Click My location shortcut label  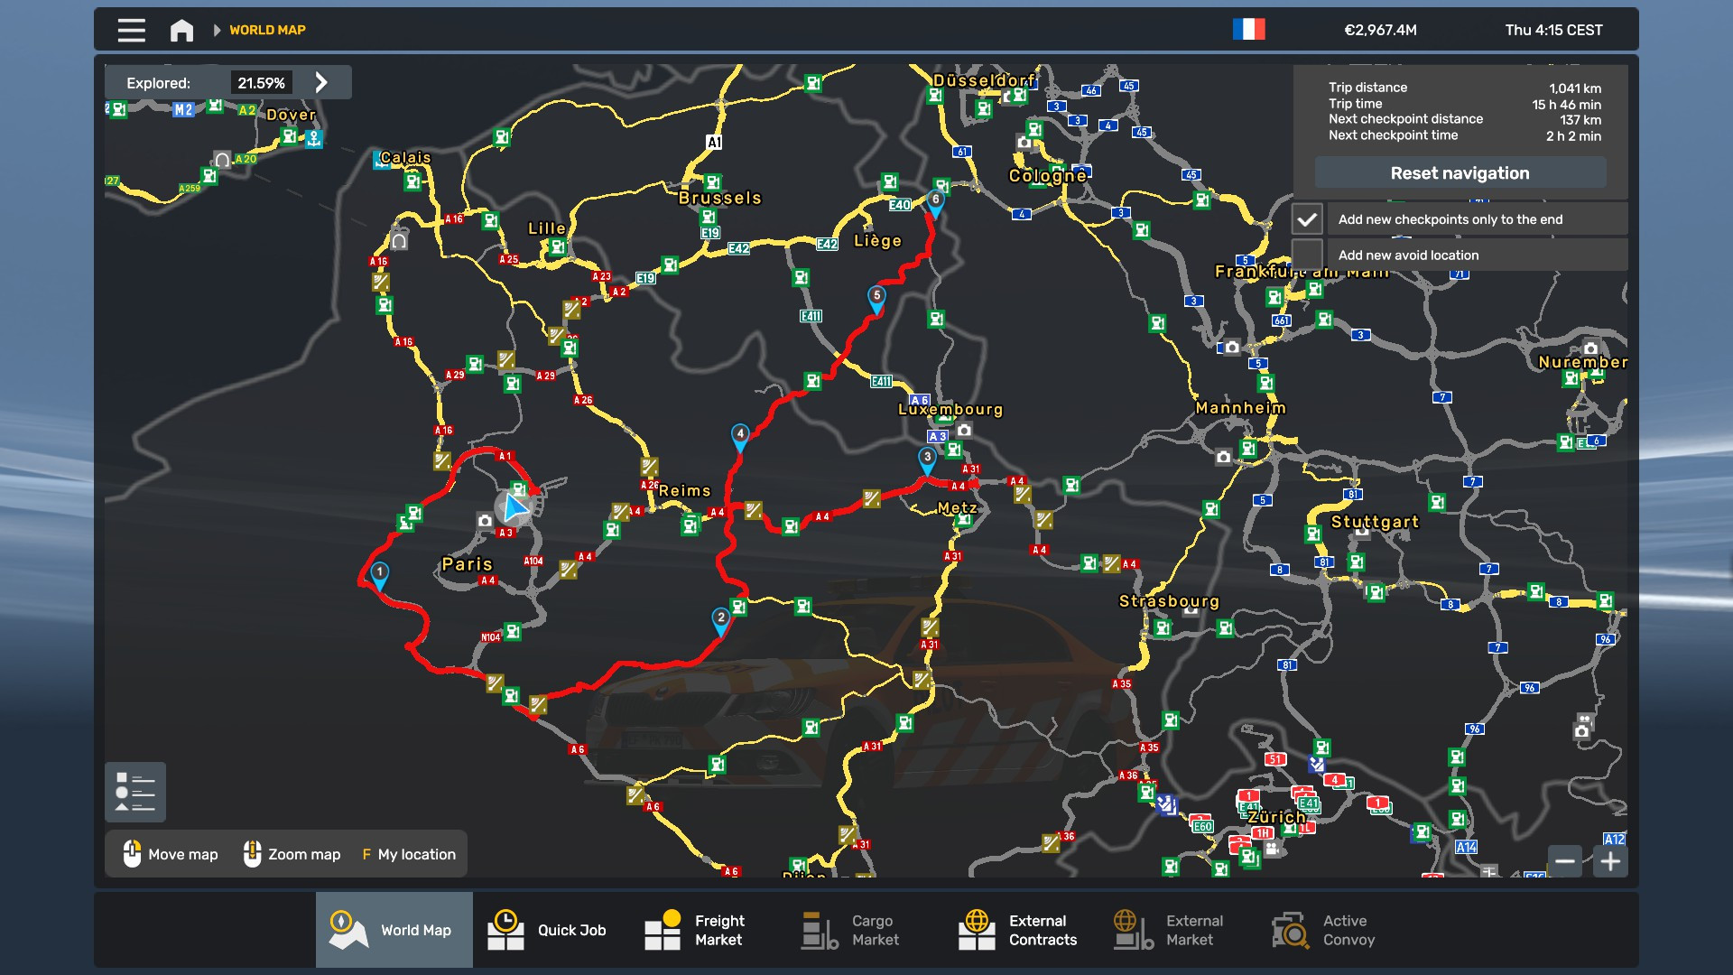click(416, 854)
